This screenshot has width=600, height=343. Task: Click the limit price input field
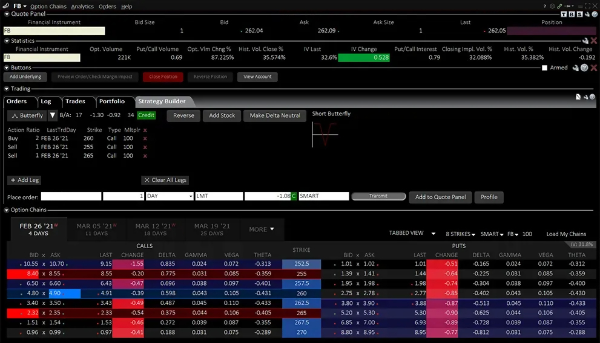[x=267, y=197]
